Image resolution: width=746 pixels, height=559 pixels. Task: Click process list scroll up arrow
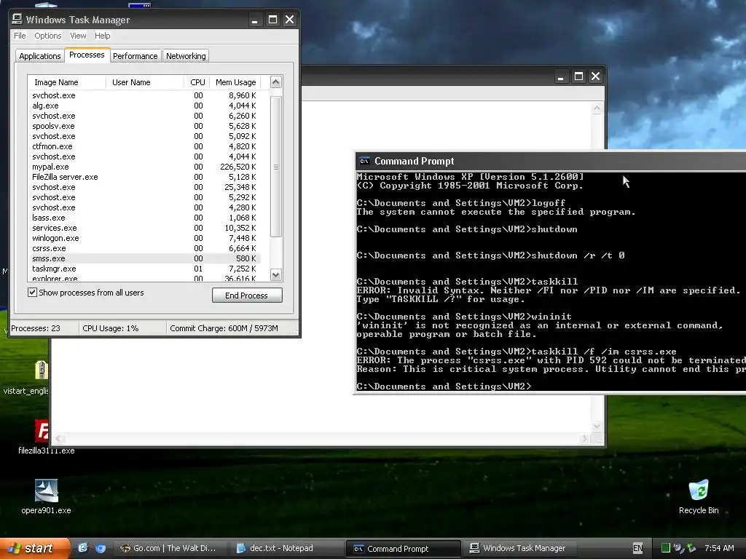pos(276,82)
